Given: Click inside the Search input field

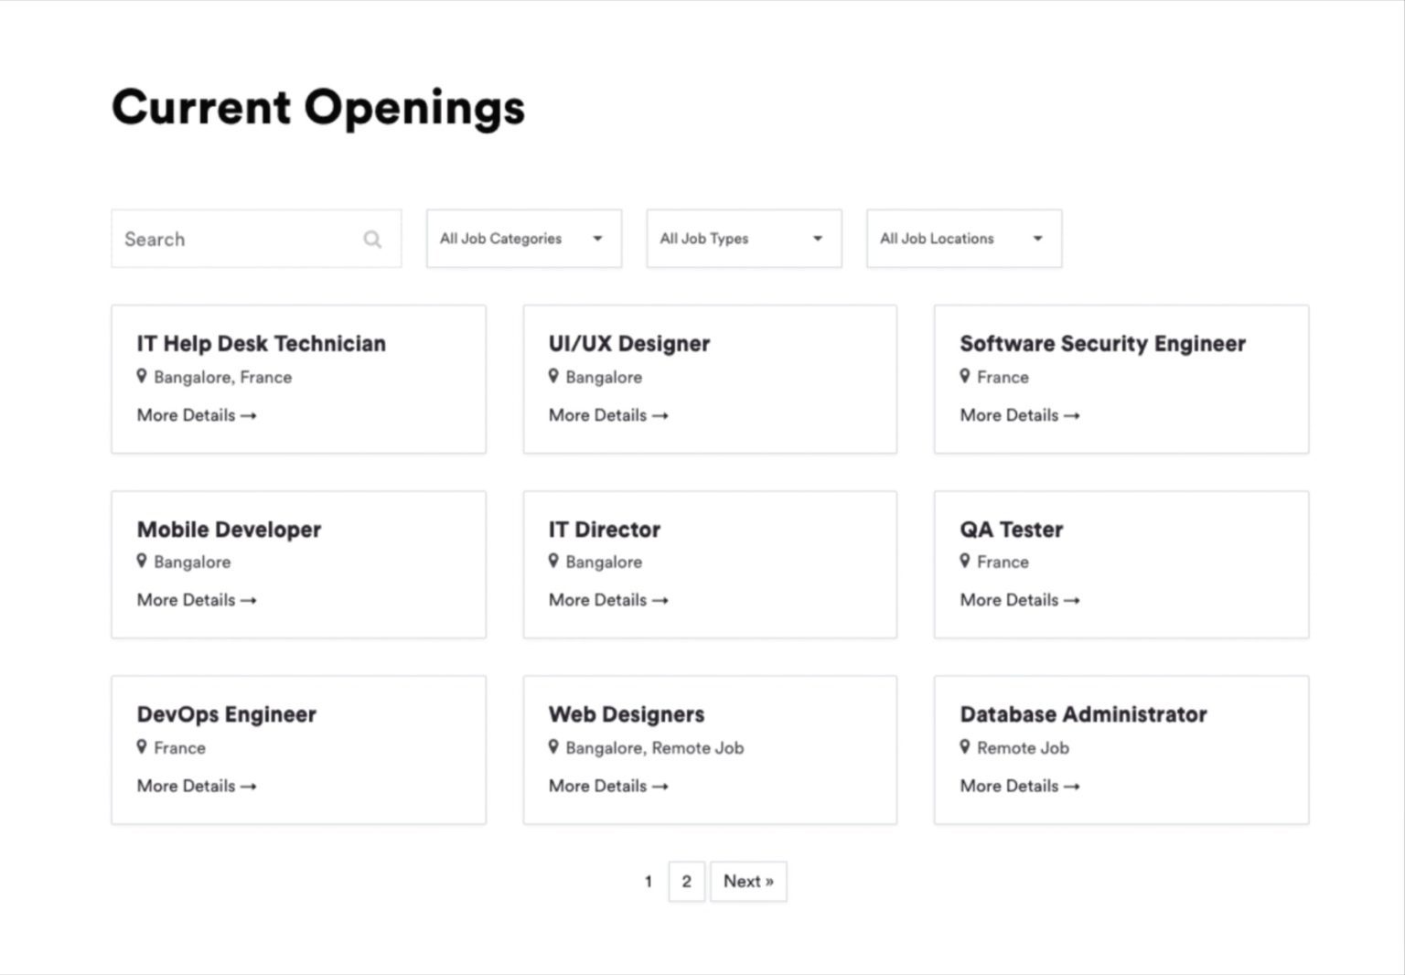Looking at the screenshot, I should tap(229, 239).
